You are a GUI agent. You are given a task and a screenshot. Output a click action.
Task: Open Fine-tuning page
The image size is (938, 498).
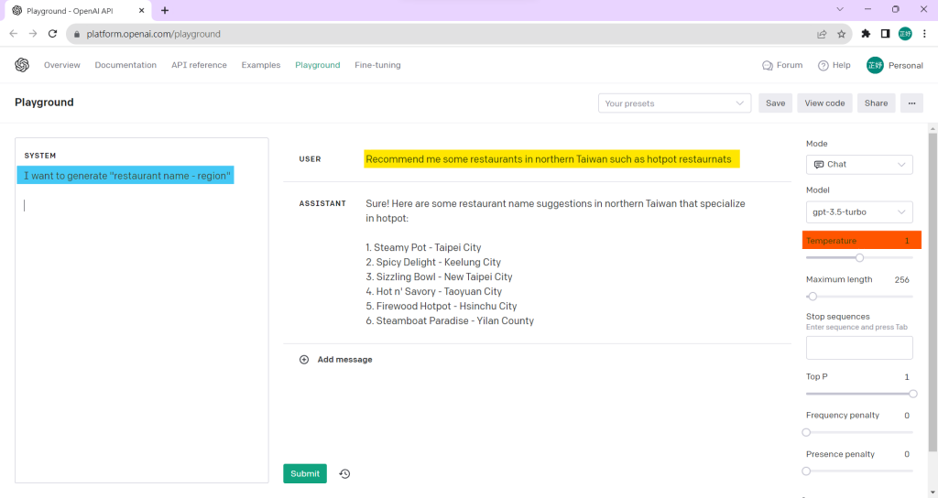click(377, 65)
